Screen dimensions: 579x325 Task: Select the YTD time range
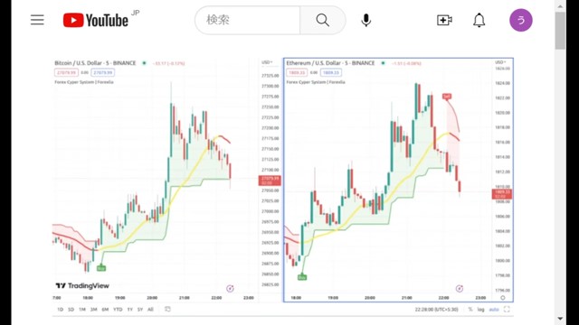point(118,309)
